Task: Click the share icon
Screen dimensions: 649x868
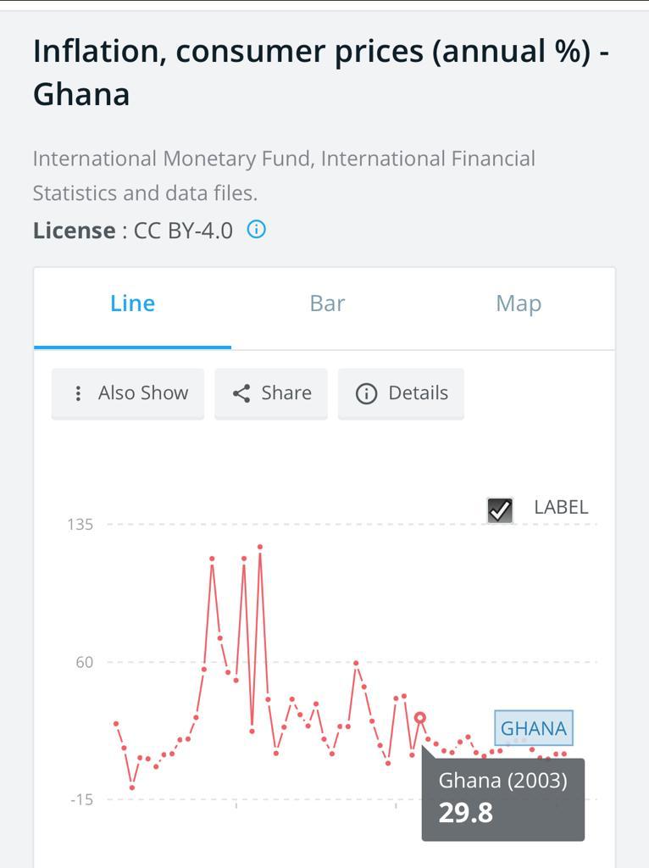Action: (241, 393)
